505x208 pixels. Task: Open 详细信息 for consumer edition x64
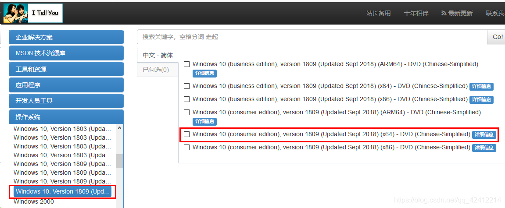pos(484,135)
